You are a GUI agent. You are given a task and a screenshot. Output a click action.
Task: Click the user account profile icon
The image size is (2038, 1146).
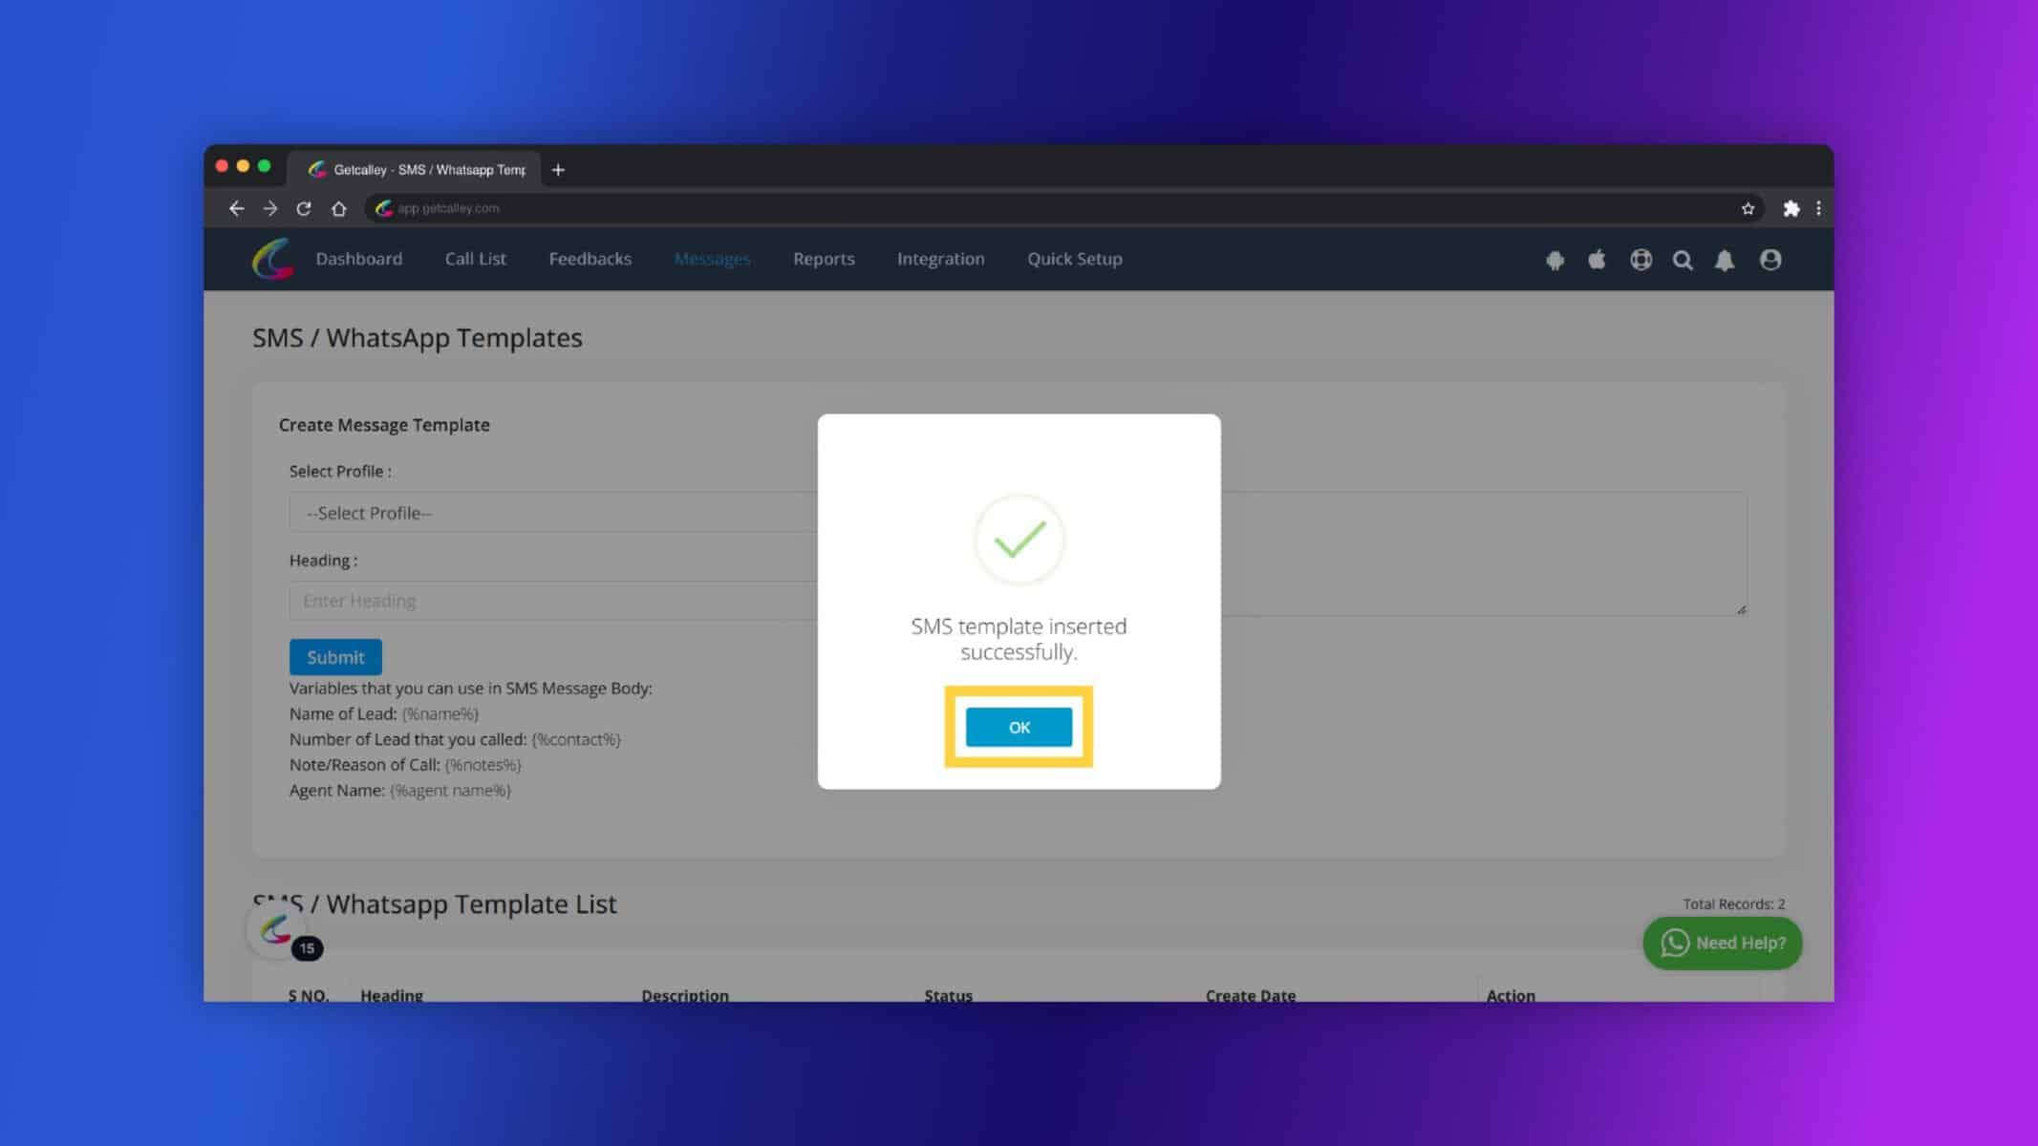[1770, 259]
